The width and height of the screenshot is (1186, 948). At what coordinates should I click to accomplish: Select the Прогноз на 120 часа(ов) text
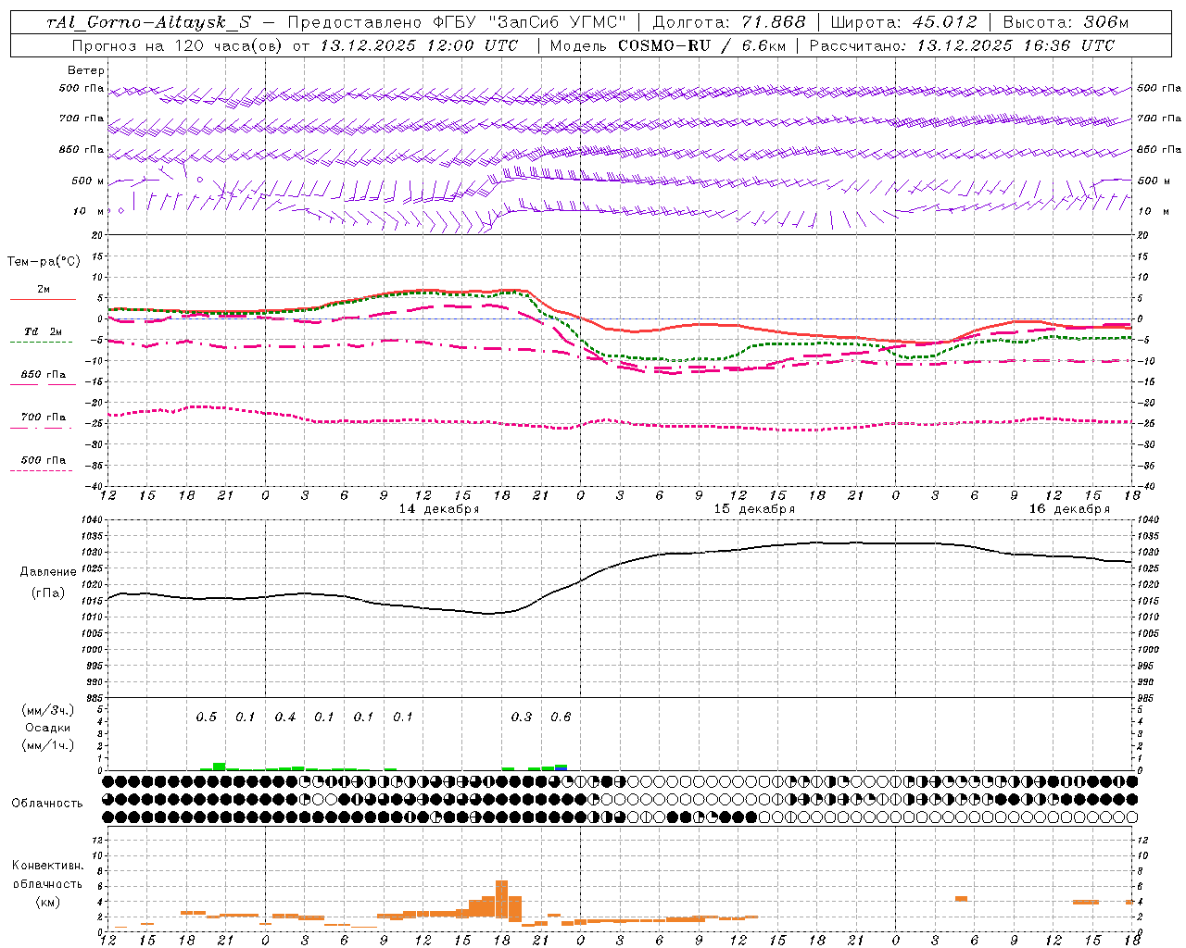coord(178,45)
